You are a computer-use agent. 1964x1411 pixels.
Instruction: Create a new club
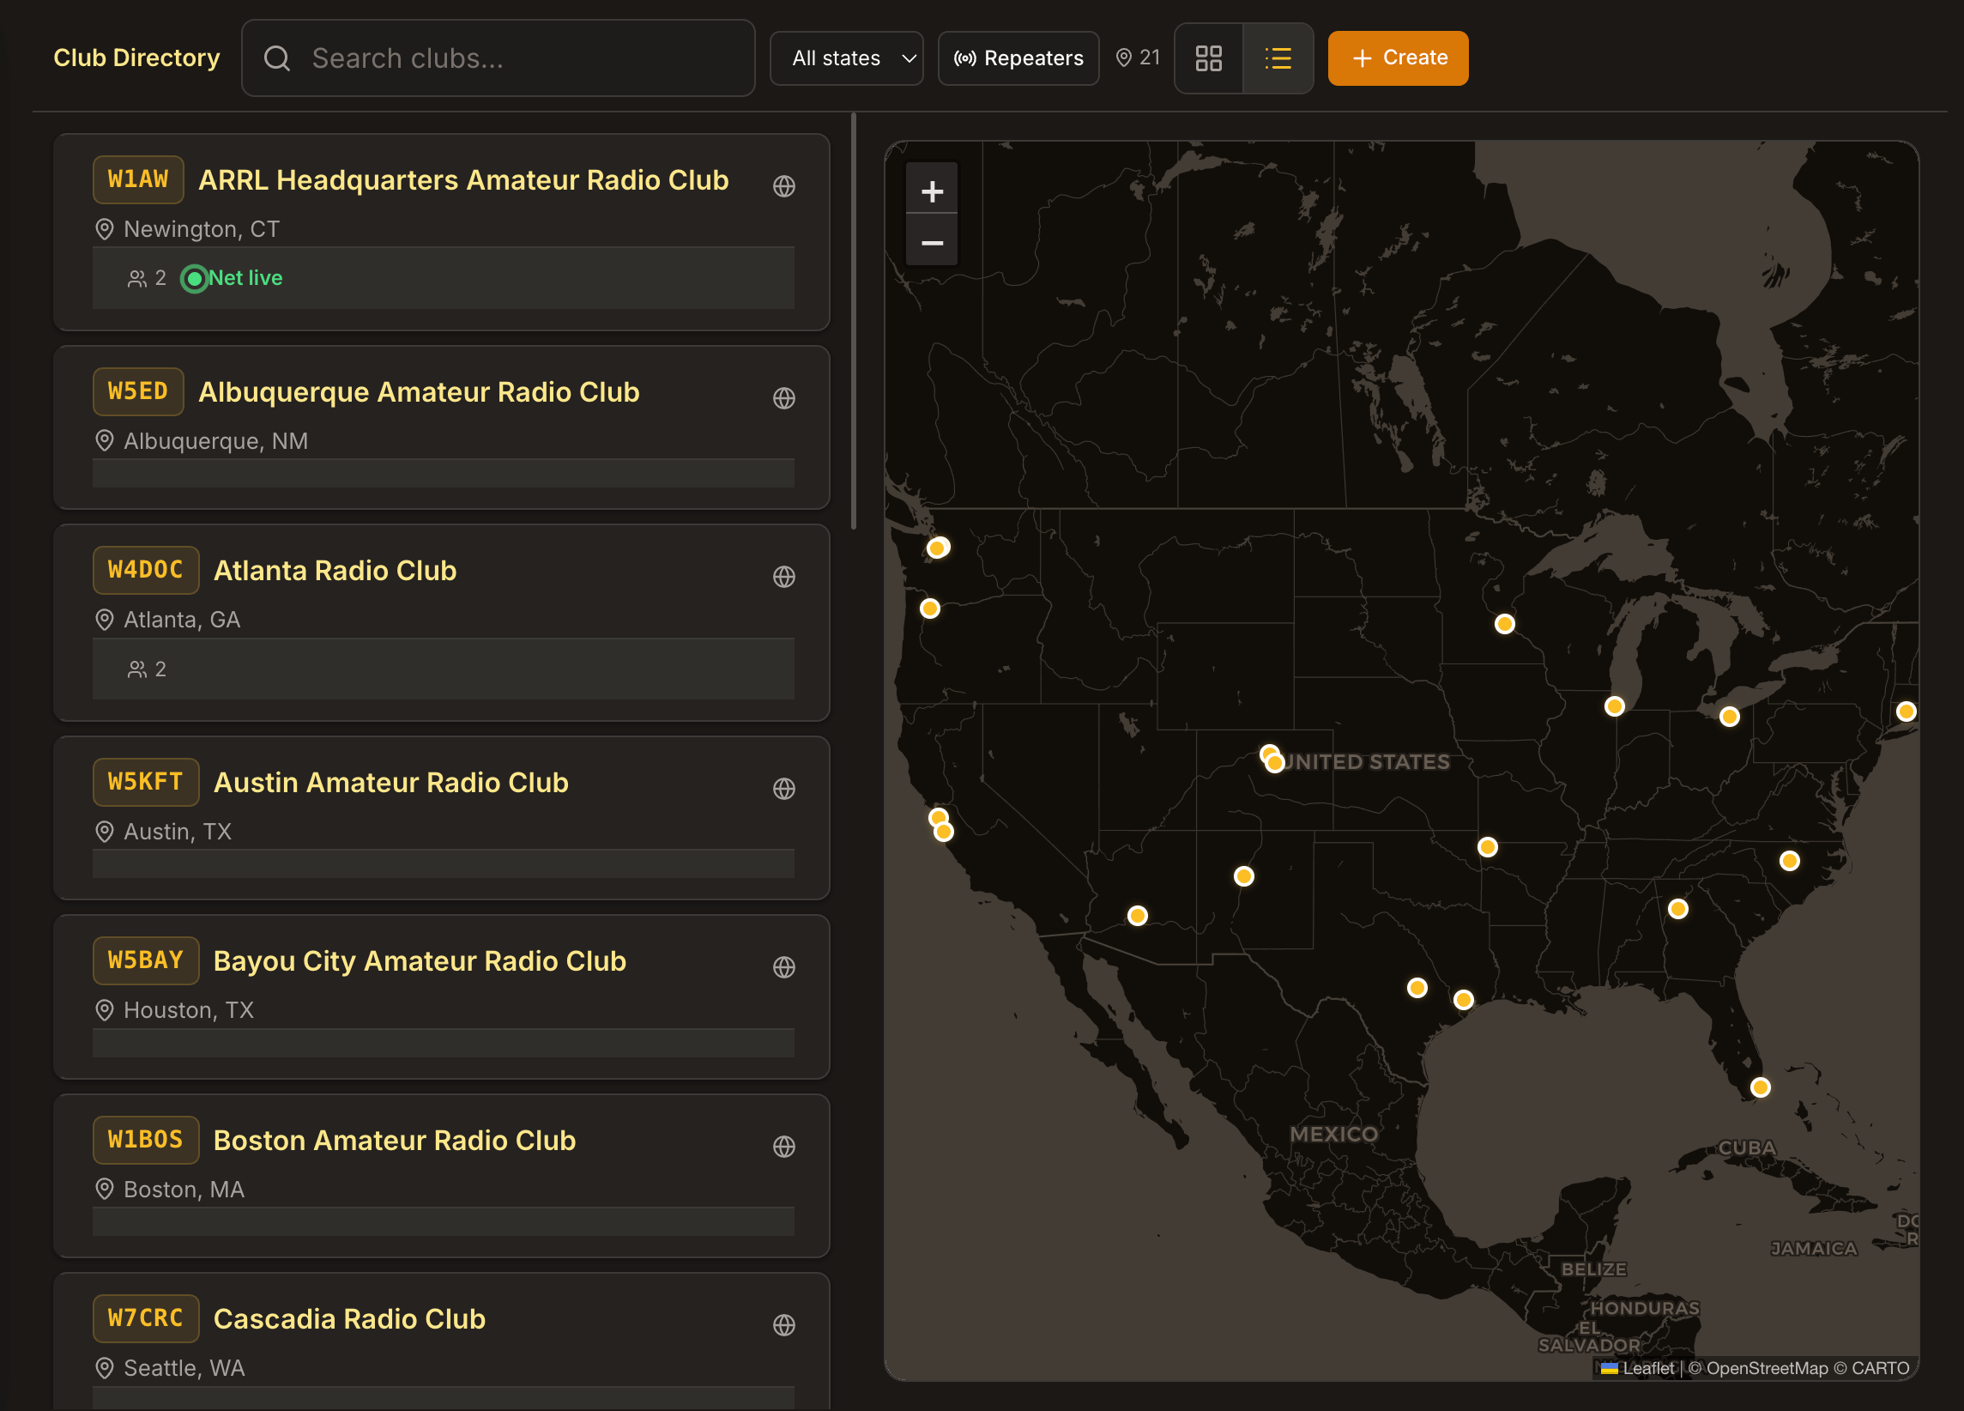pos(1398,58)
